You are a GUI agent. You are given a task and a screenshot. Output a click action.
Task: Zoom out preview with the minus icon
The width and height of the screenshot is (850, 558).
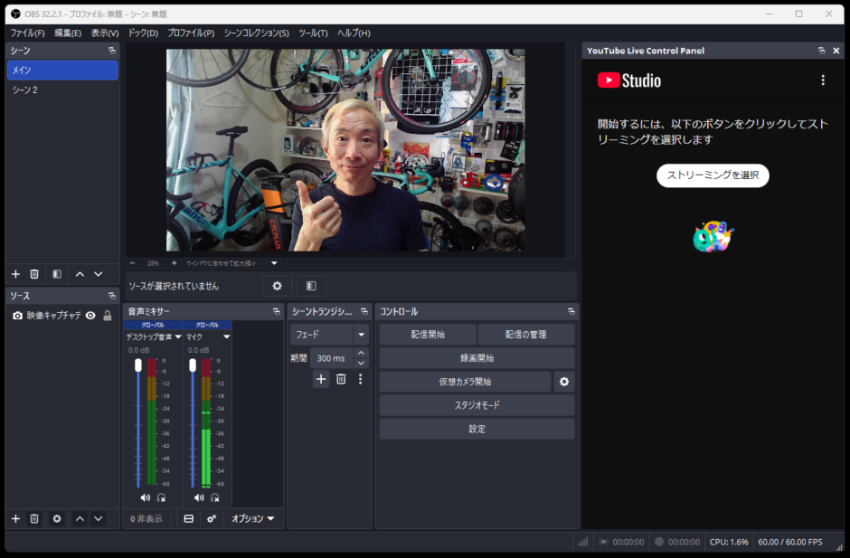point(132,263)
